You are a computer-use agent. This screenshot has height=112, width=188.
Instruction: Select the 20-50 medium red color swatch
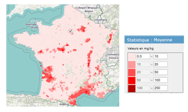pos(132,72)
